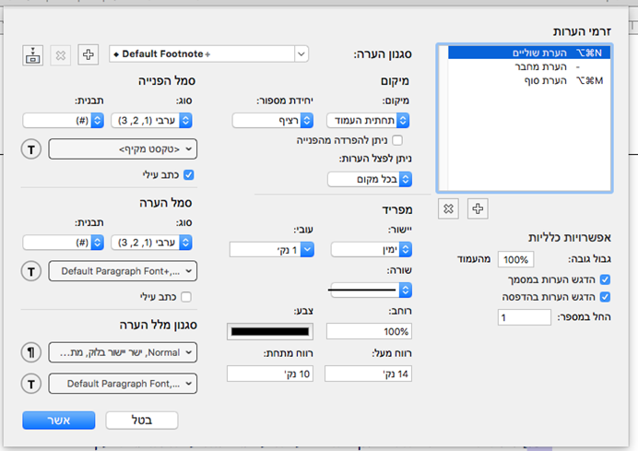Image resolution: width=638 pixels, height=451 pixels.
Task: Open סוג dropdown under סמל הפנייה
Action: click(x=151, y=121)
